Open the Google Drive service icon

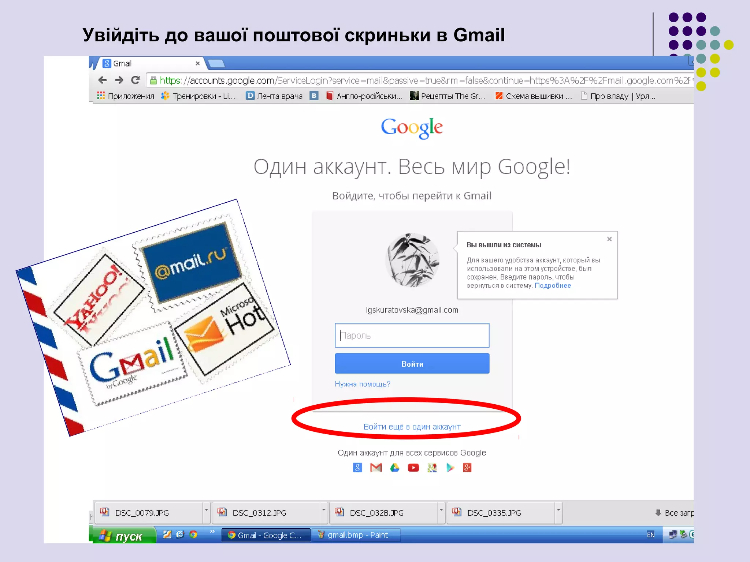pos(394,468)
